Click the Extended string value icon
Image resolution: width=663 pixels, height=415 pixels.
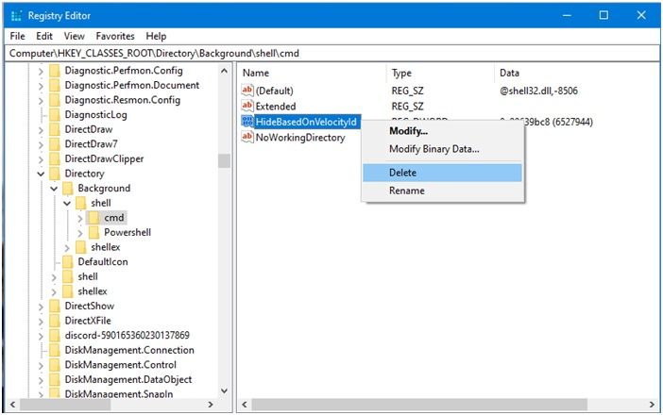[248, 107]
